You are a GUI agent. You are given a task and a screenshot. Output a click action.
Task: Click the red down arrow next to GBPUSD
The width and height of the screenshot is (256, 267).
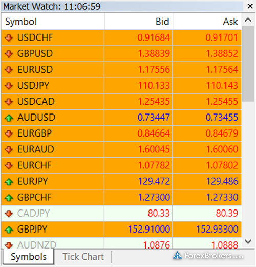(x=9, y=54)
